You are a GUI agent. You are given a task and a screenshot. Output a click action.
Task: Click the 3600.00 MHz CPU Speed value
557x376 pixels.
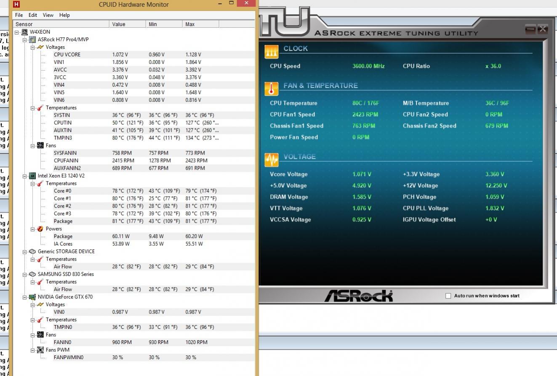tap(368, 66)
